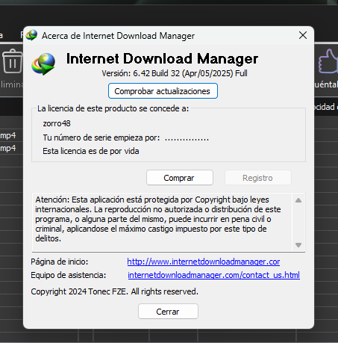Click the trash Eliminar icon in main window
338x343 pixels.
pyautogui.click(x=12, y=61)
